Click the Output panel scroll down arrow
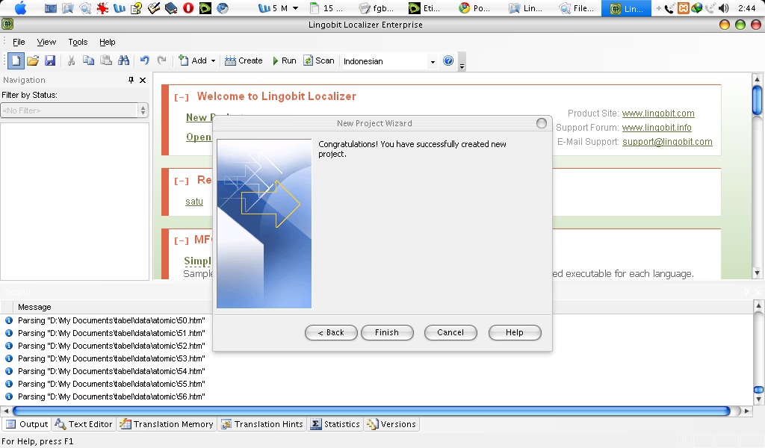765x448 pixels. pyautogui.click(x=758, y=399)
